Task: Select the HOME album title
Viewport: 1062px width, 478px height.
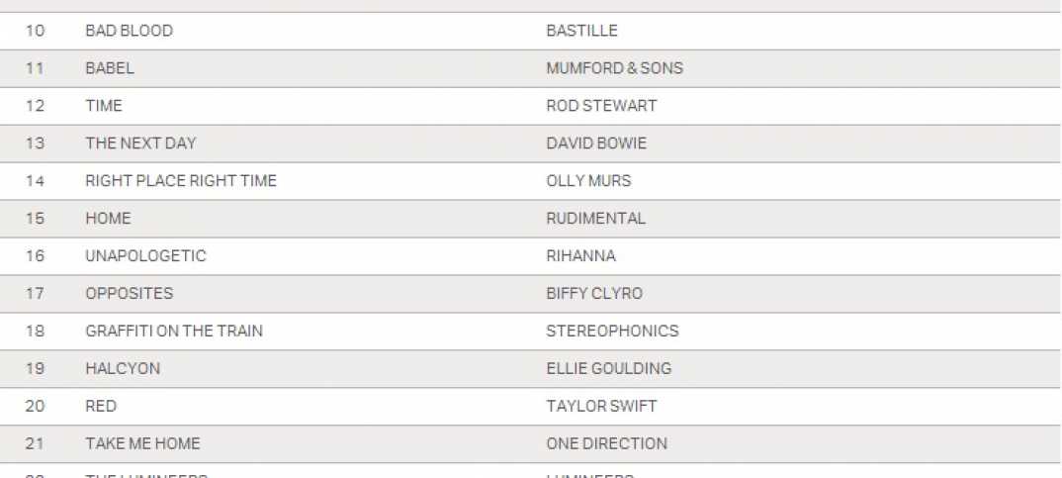Action: [x=108, y=219]
